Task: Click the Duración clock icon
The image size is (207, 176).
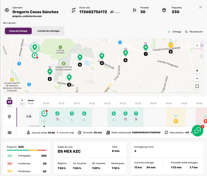Action: pyautogui.click(x=80, y=133)
